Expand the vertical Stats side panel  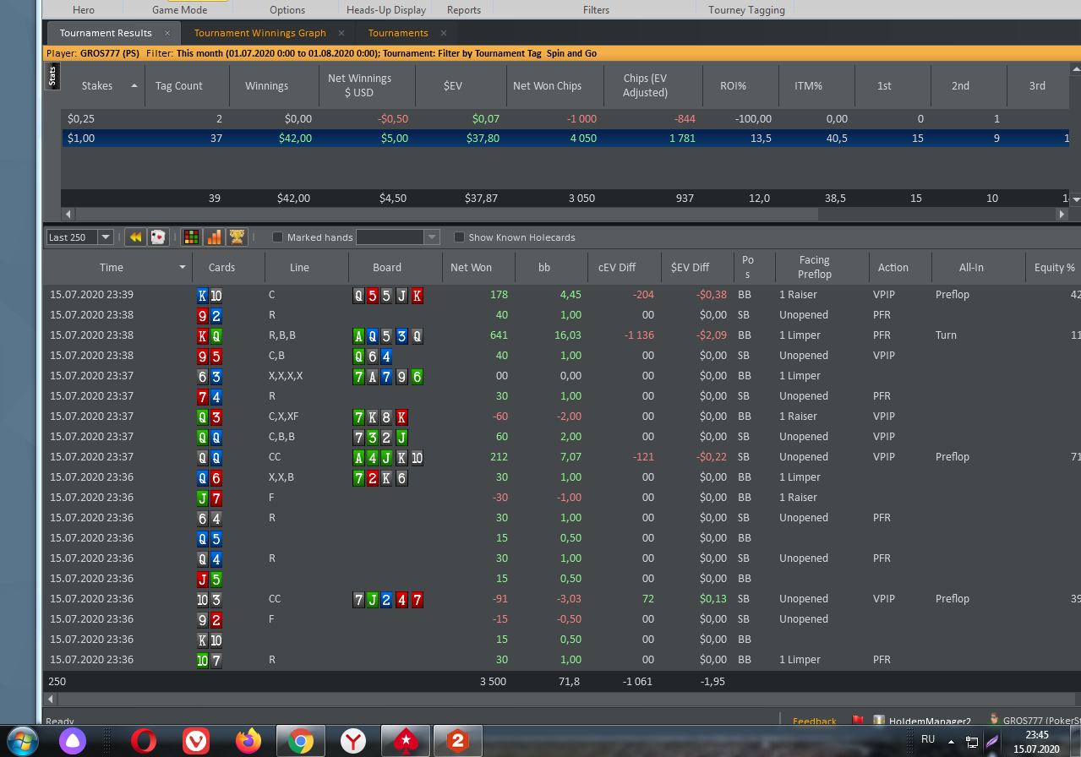[52, 78]
